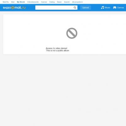Open the Mail link in top bar
Screen dimensions: 126x126
point(13,2)
